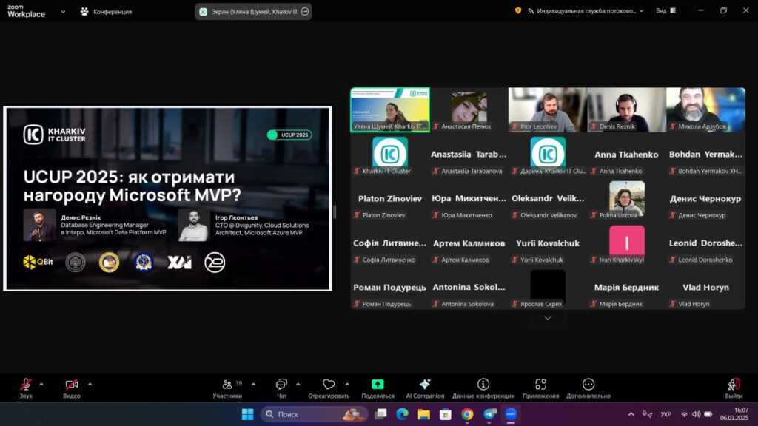Screen dimensions: 758x426
Task: Open the Приложения apps panel
Action: [x=540, y=388]
